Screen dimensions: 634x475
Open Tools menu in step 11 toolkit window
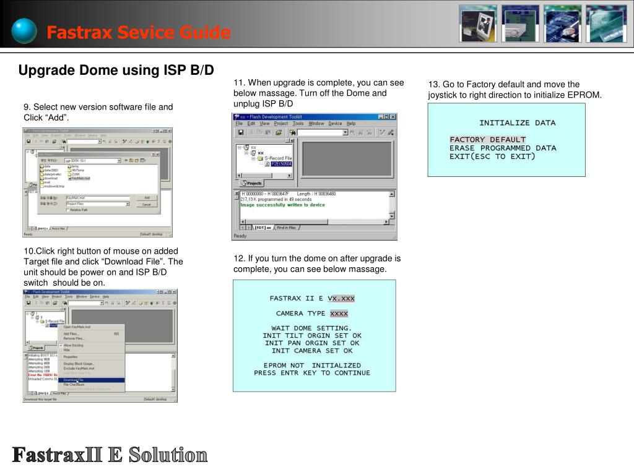point(298,124)
